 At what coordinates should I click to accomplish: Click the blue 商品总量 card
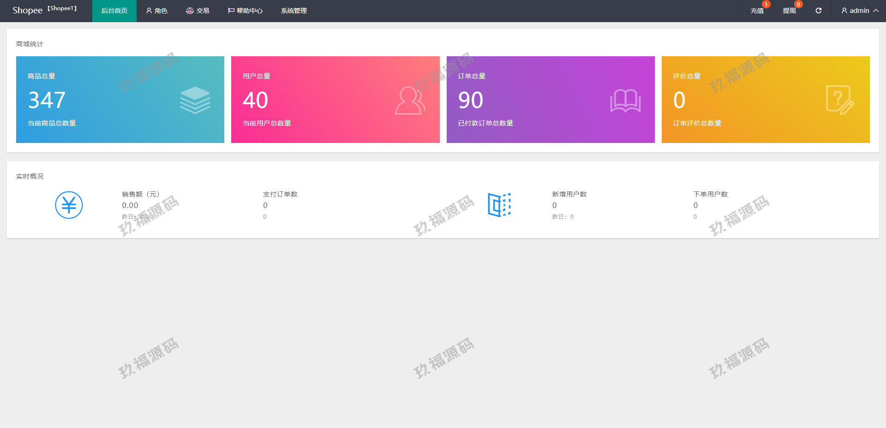click(120, 100)
